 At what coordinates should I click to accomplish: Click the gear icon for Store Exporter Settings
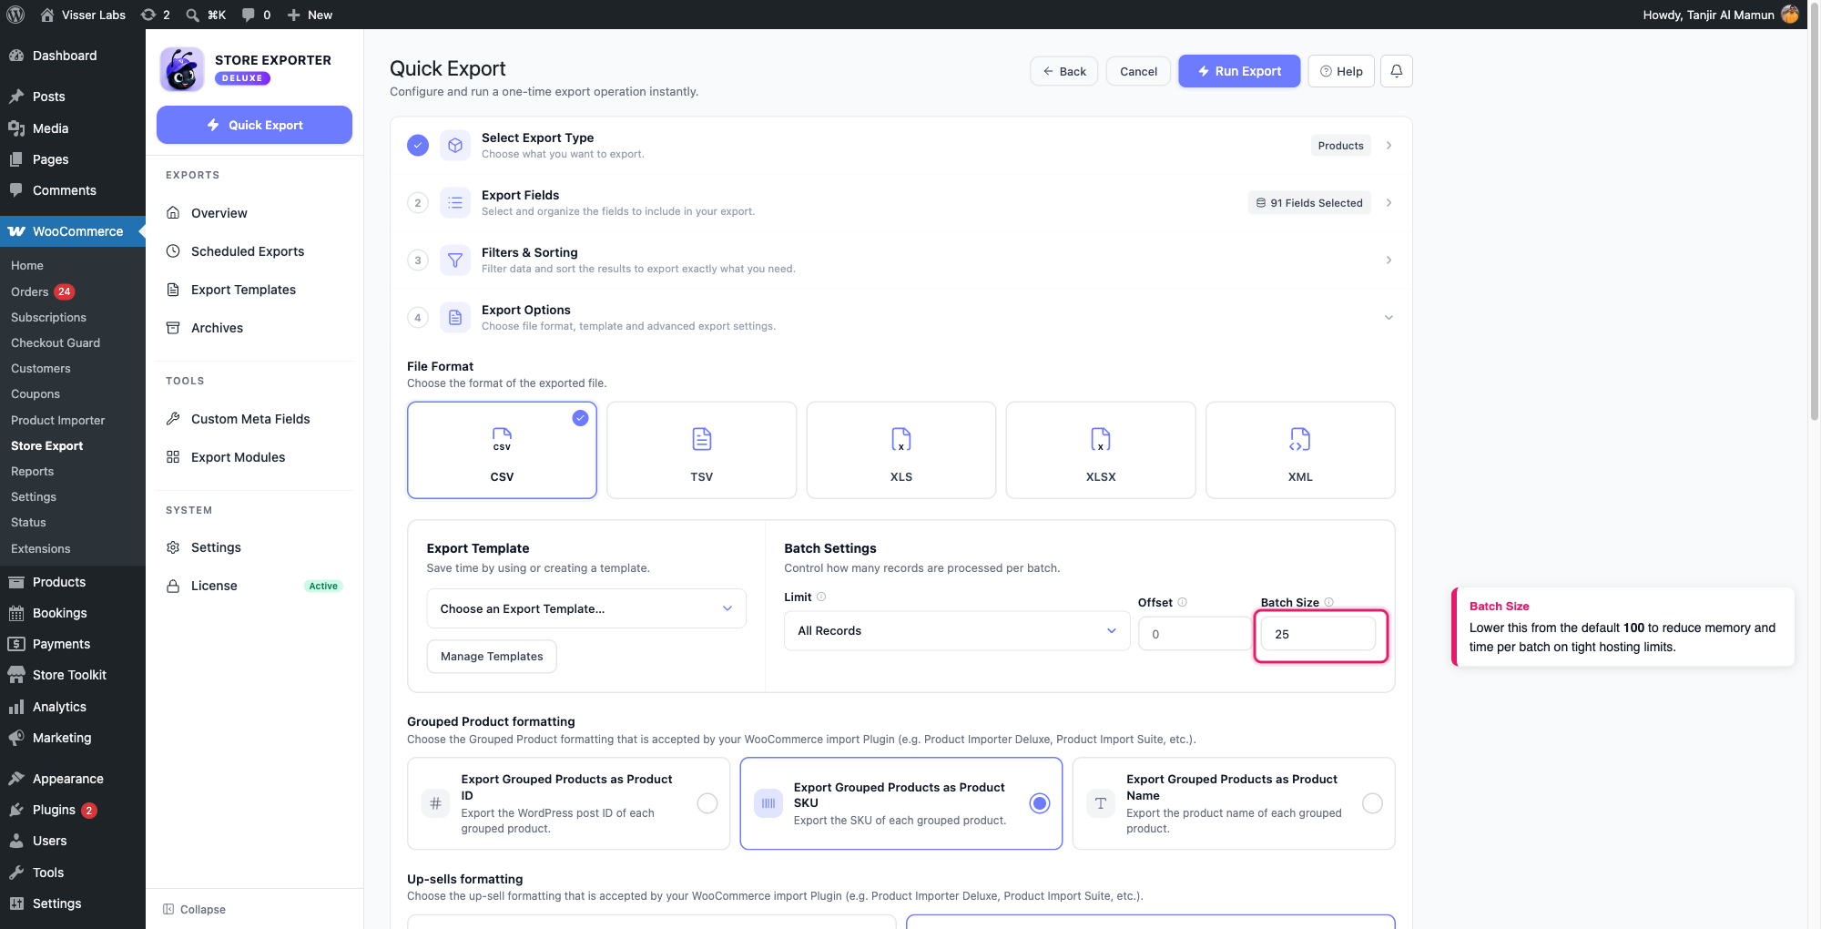tap(173, 546)
